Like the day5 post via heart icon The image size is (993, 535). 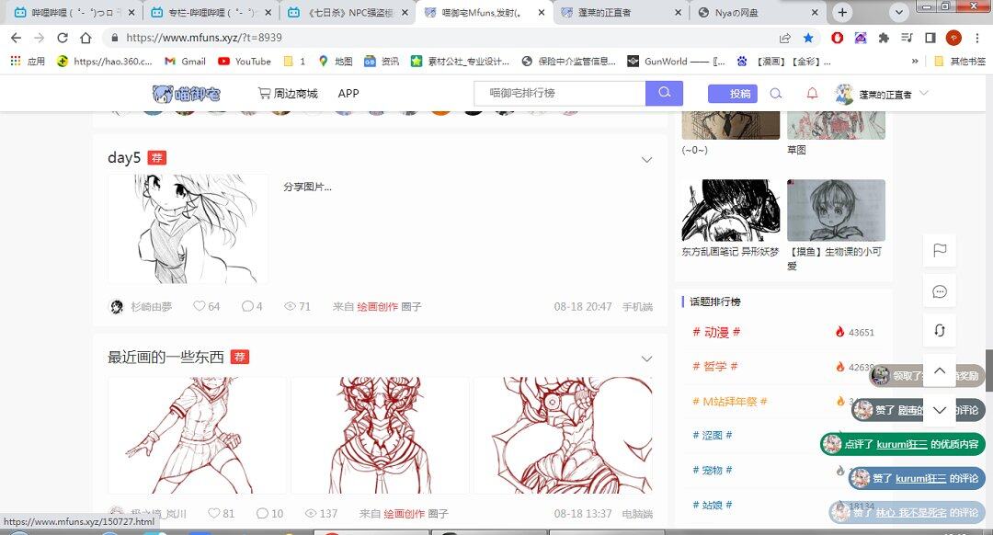point(199,306)
